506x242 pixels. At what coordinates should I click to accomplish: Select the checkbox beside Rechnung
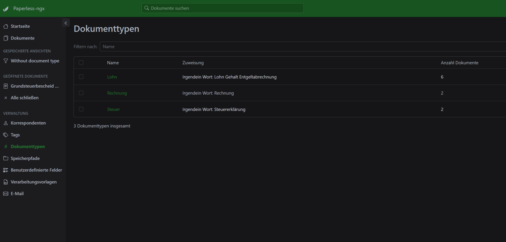click(81, 93)
